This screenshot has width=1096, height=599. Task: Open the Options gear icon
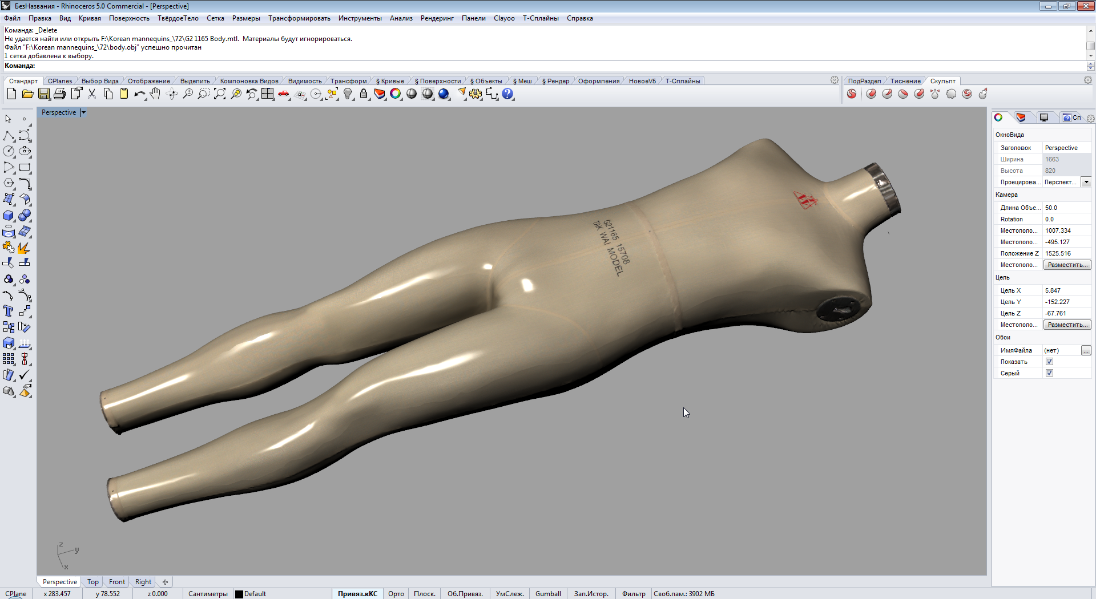click(x=476, y=94)
